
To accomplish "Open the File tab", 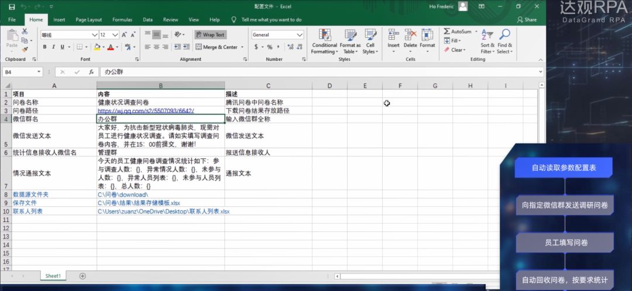I will click(12, 20).
